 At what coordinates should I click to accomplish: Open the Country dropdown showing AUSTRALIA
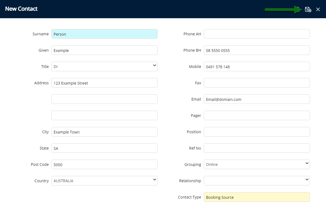[104, 181]
